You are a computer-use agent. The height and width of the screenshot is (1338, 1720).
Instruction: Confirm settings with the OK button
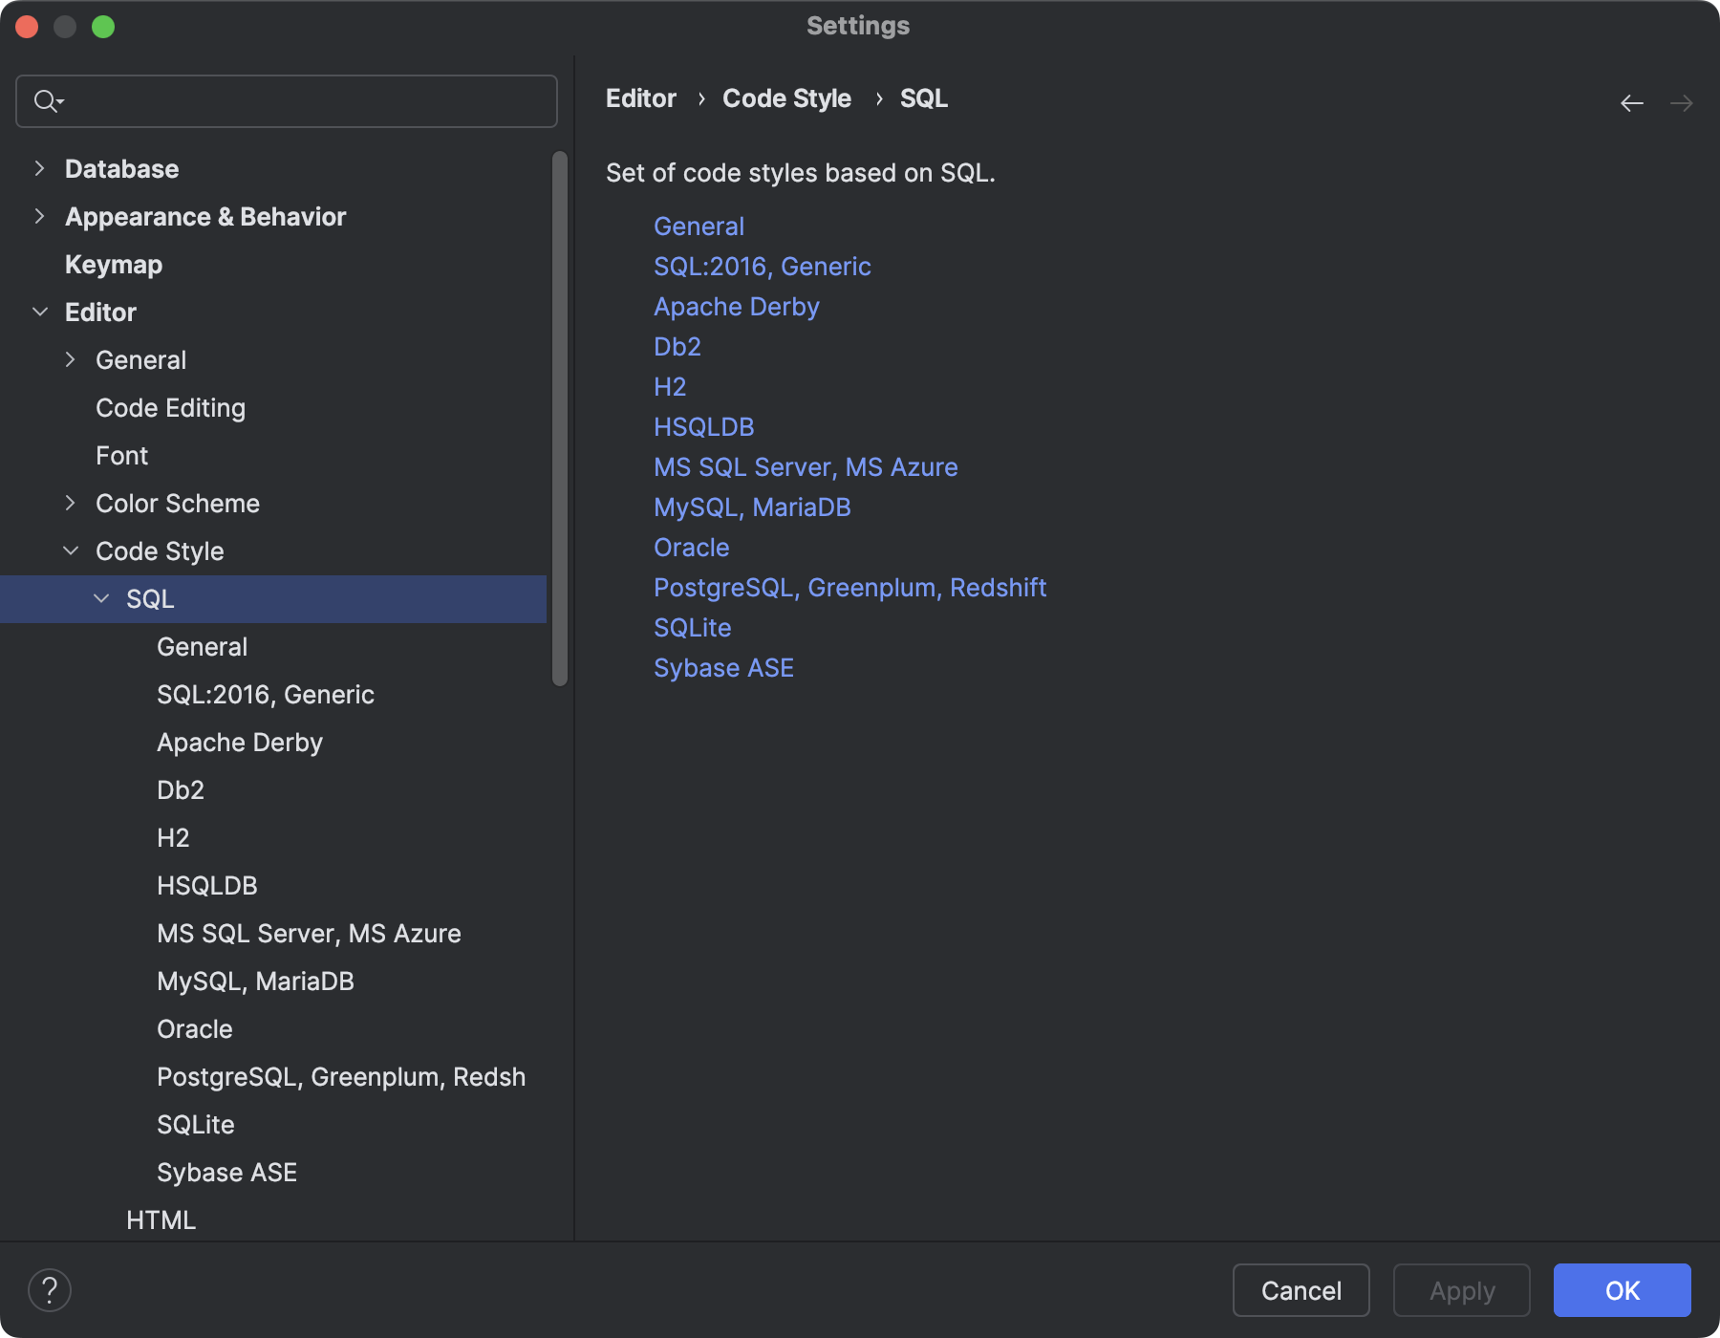[x=1622, y=1290]
